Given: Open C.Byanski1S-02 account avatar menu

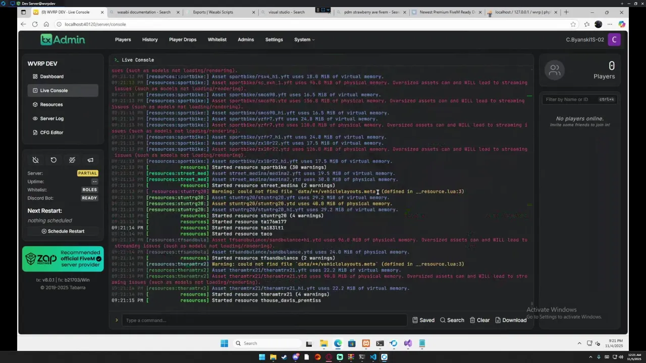Looking at the screenshot, I should pyautogui.click(x=614, y=39).
